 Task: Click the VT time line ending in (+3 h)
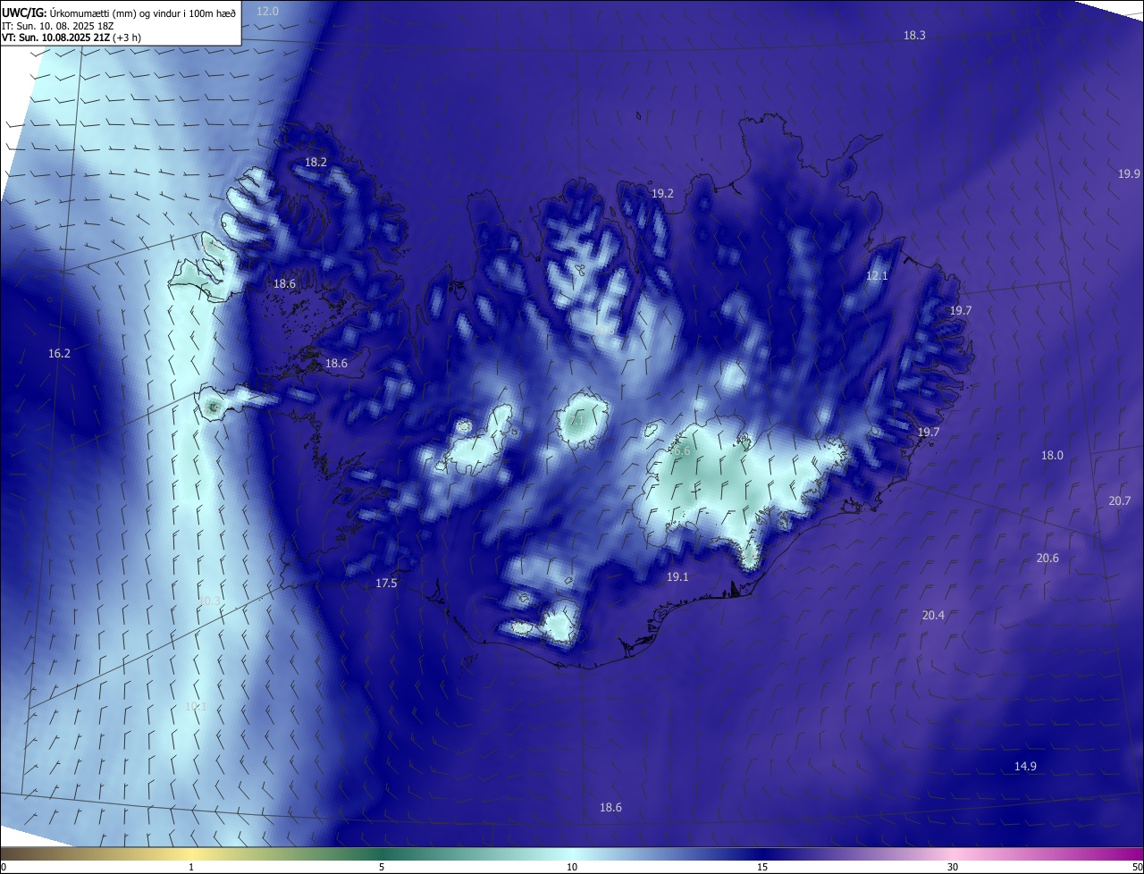pyautogui.click(x=71, y=38)
